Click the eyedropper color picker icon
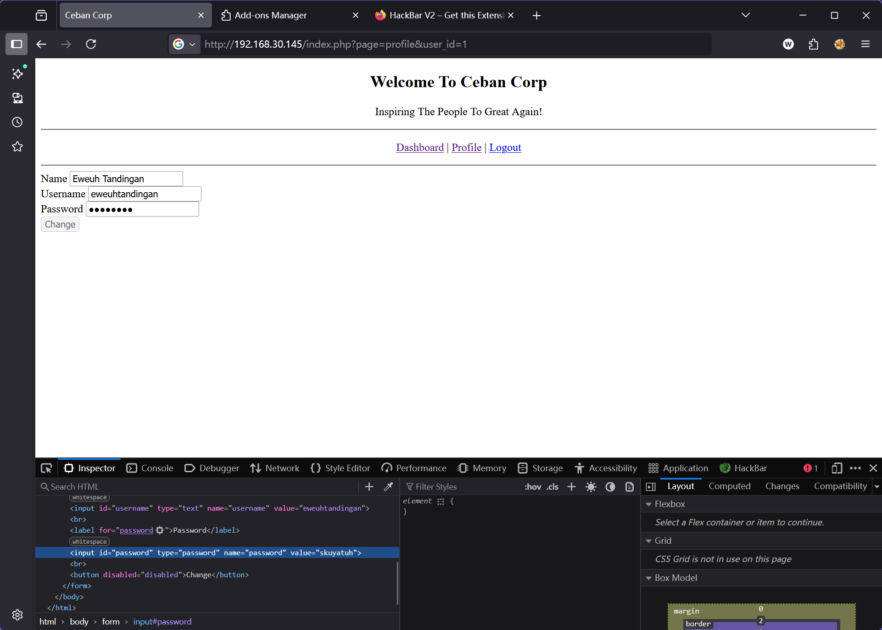 pos(388,486)
